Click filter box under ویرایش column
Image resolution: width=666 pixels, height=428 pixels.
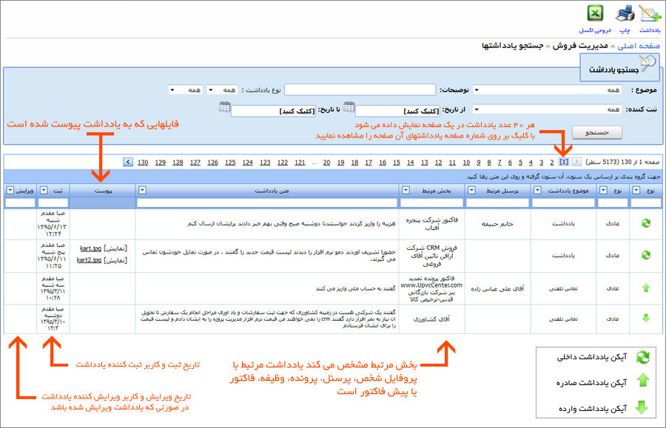20,203
